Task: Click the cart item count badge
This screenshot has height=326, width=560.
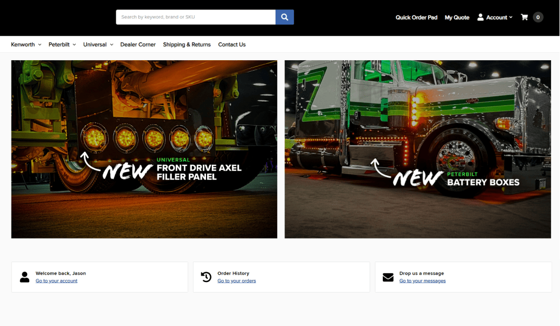Action: [x=538, y=17]
